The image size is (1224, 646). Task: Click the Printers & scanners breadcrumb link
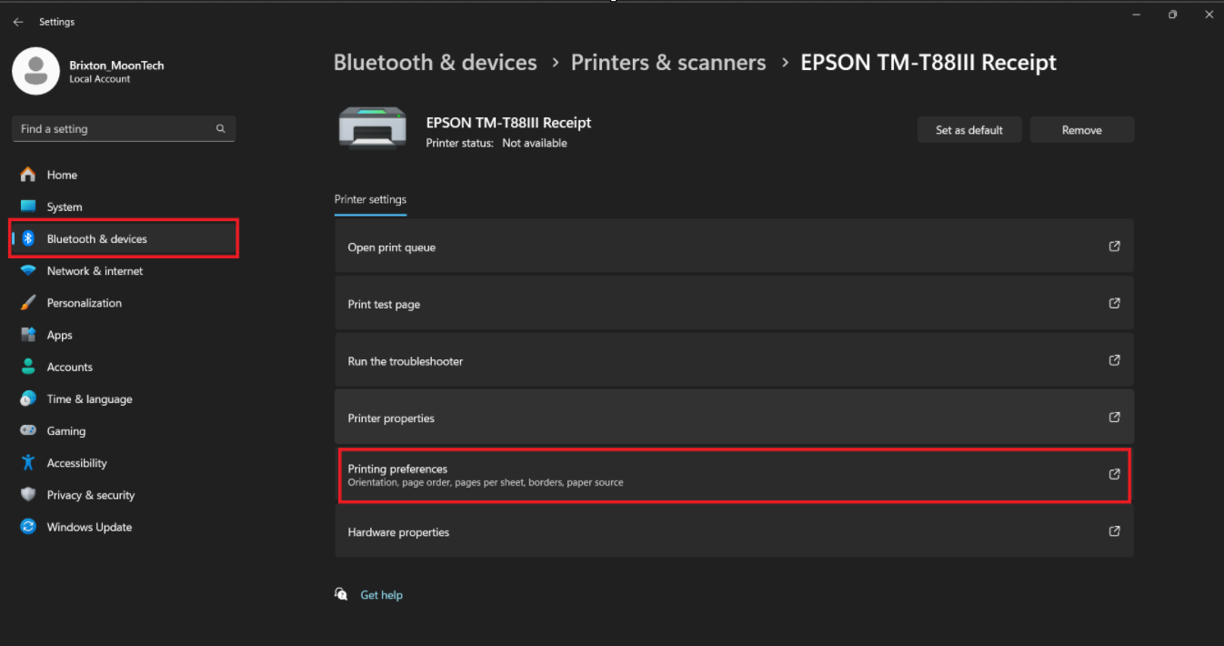click(x=668, y=62)
